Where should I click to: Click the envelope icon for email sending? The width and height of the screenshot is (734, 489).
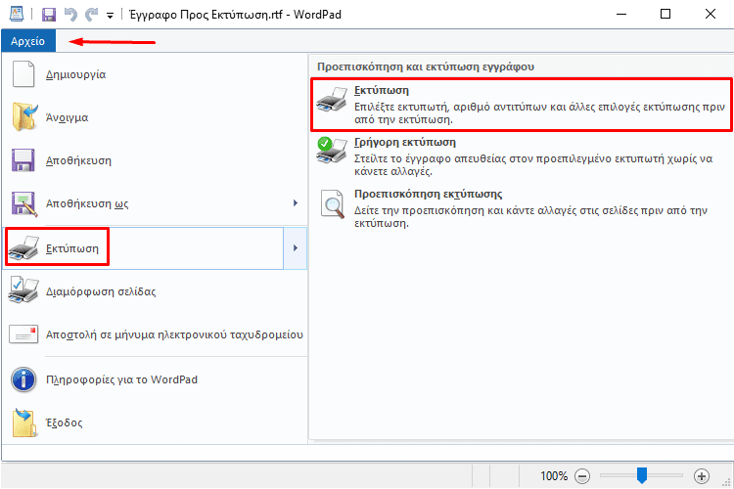coord(23,334)
